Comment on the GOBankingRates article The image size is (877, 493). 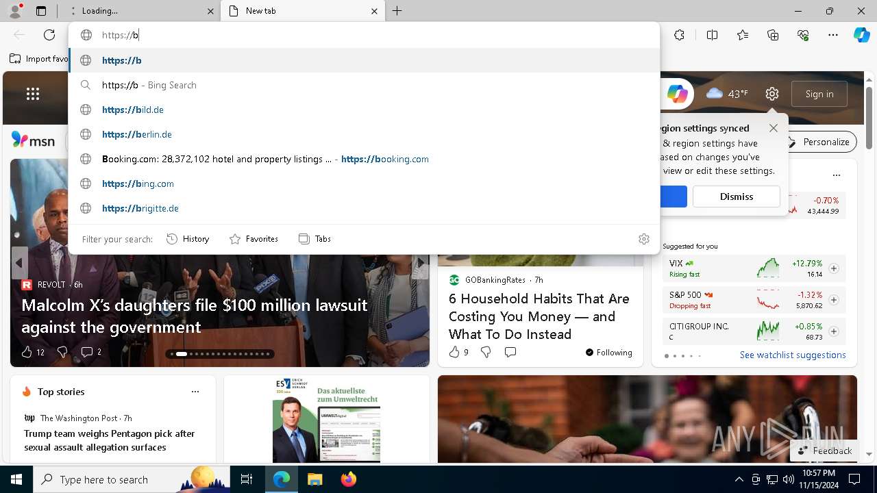click(510, 352)
